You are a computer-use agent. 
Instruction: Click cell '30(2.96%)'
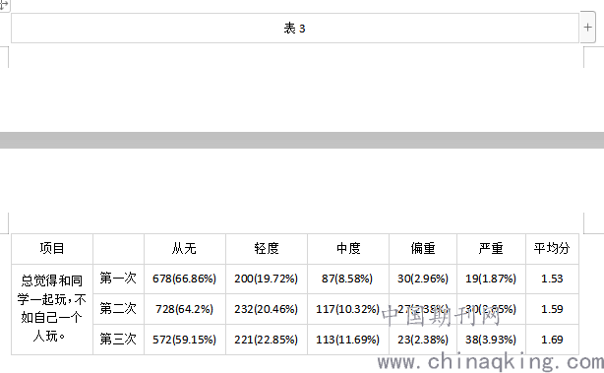click(x=423, y=279)
